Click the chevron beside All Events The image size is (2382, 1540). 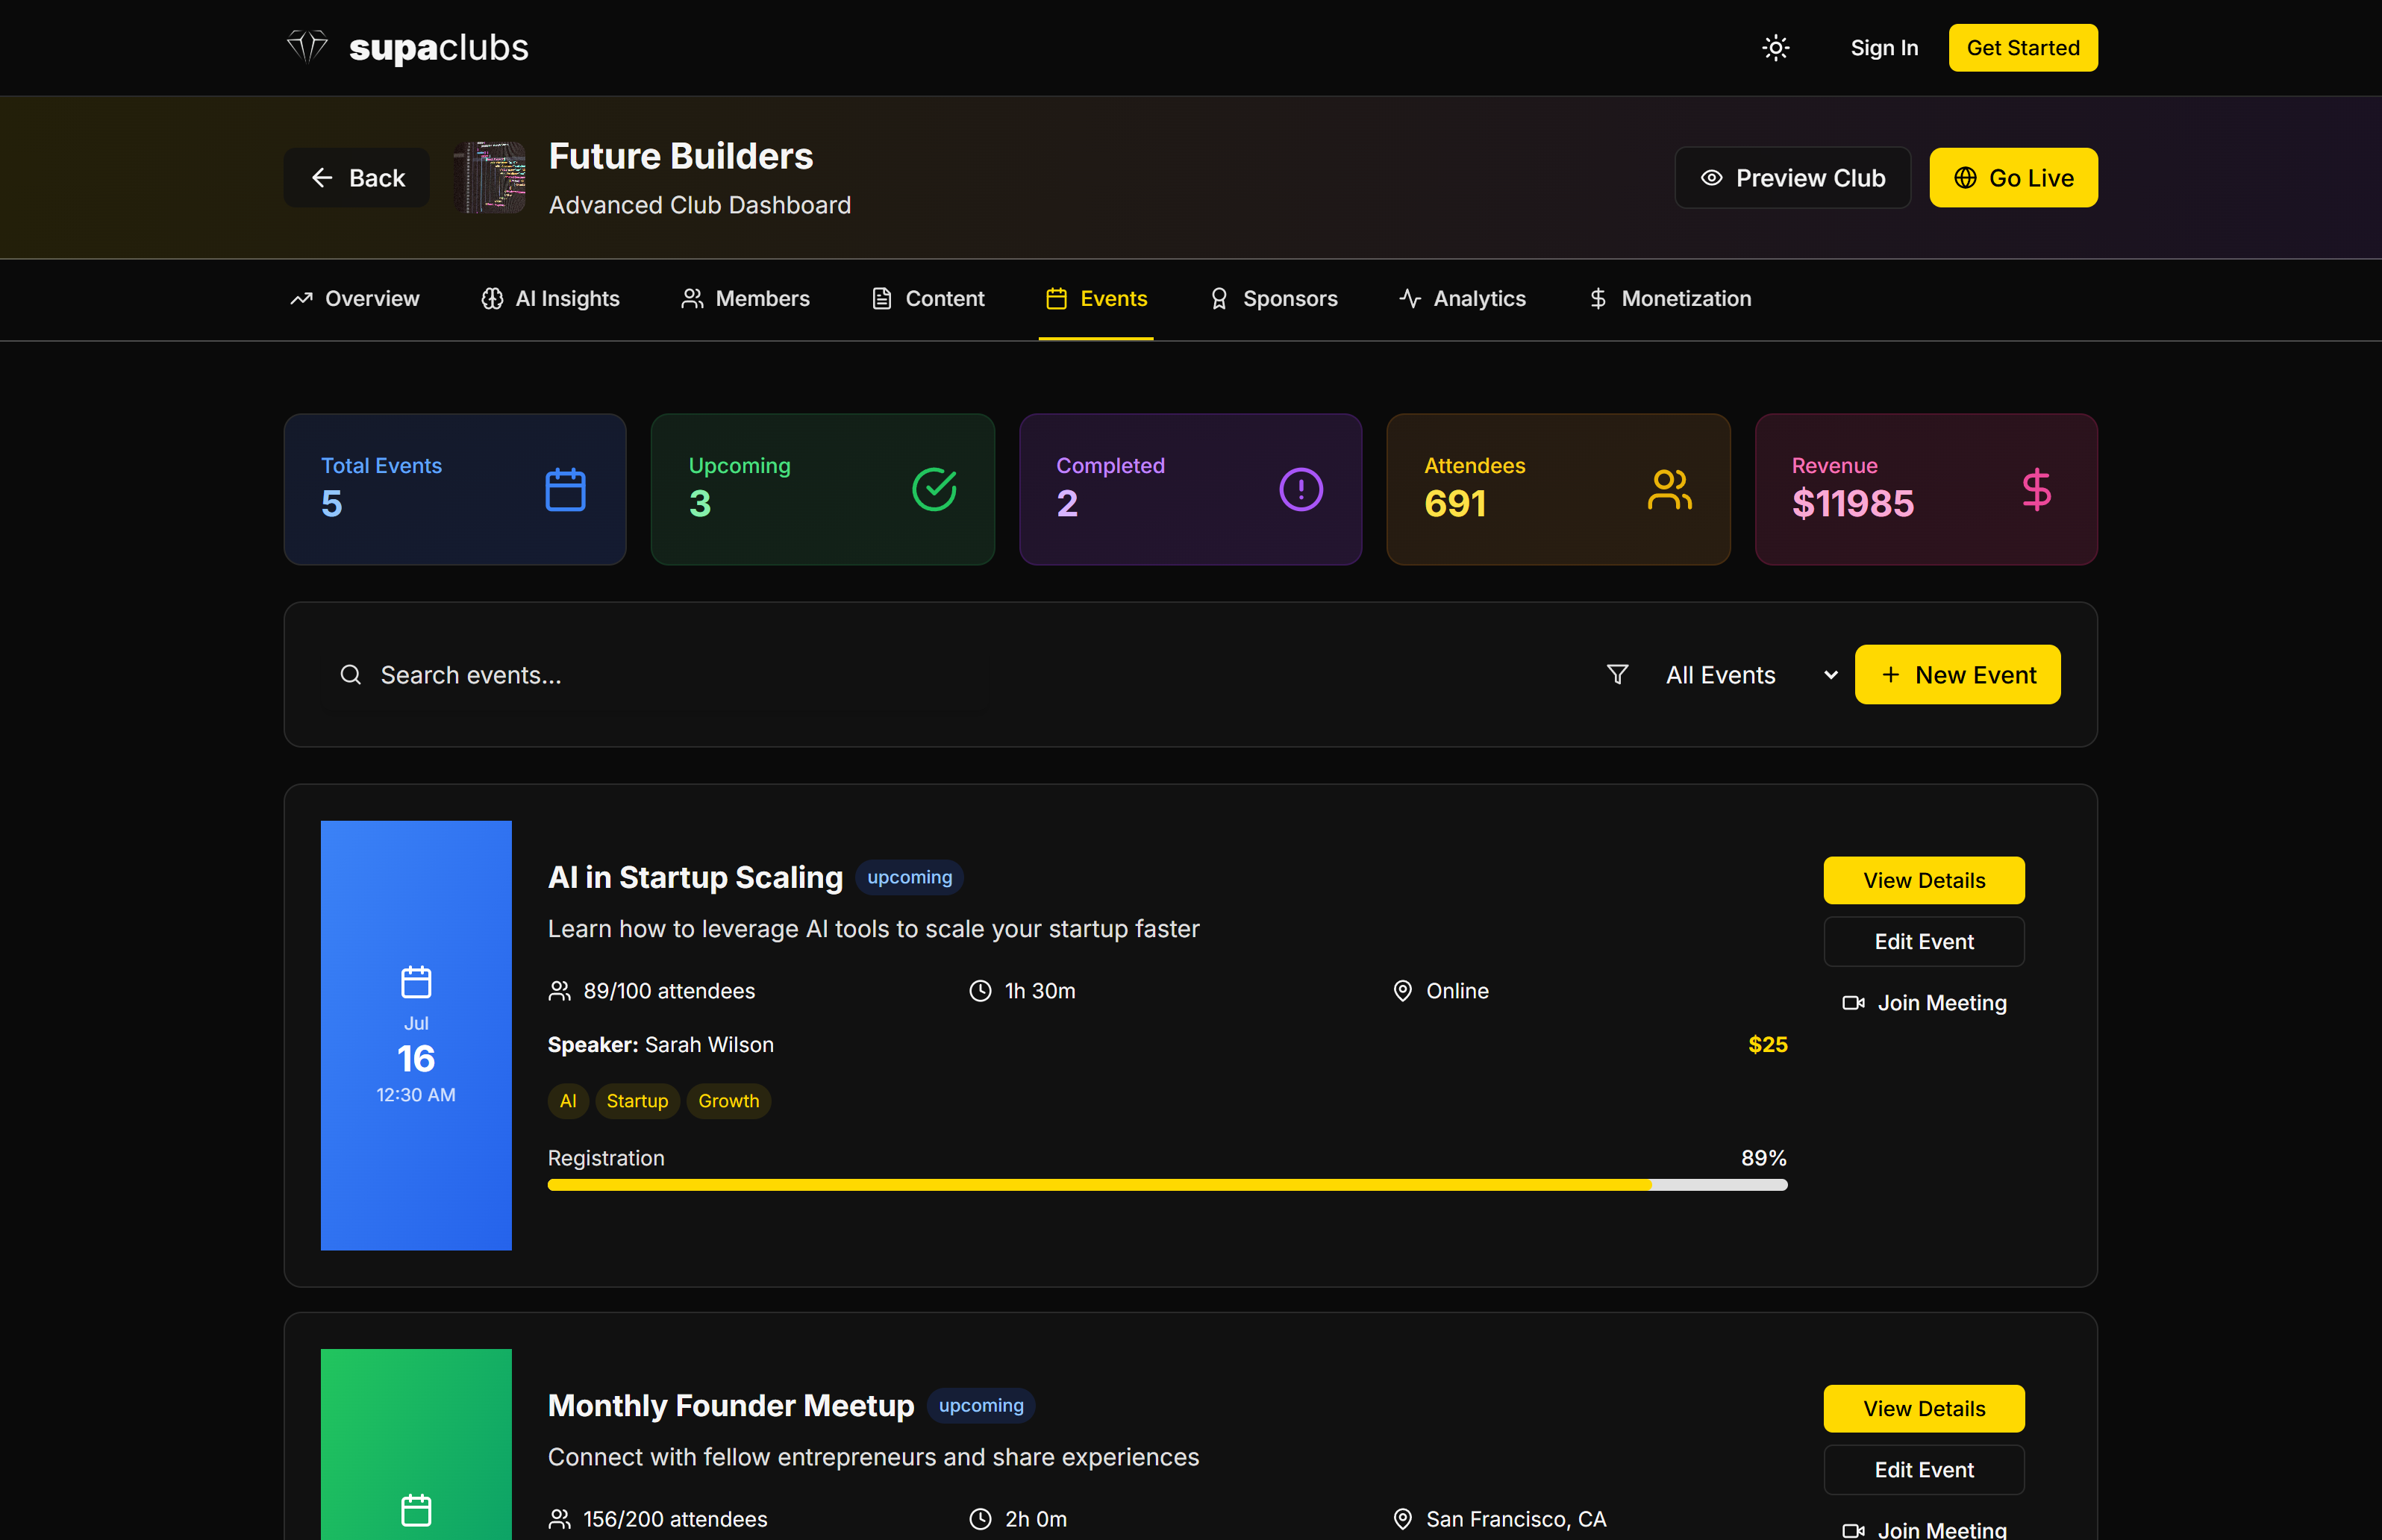tap(1830, 675)
